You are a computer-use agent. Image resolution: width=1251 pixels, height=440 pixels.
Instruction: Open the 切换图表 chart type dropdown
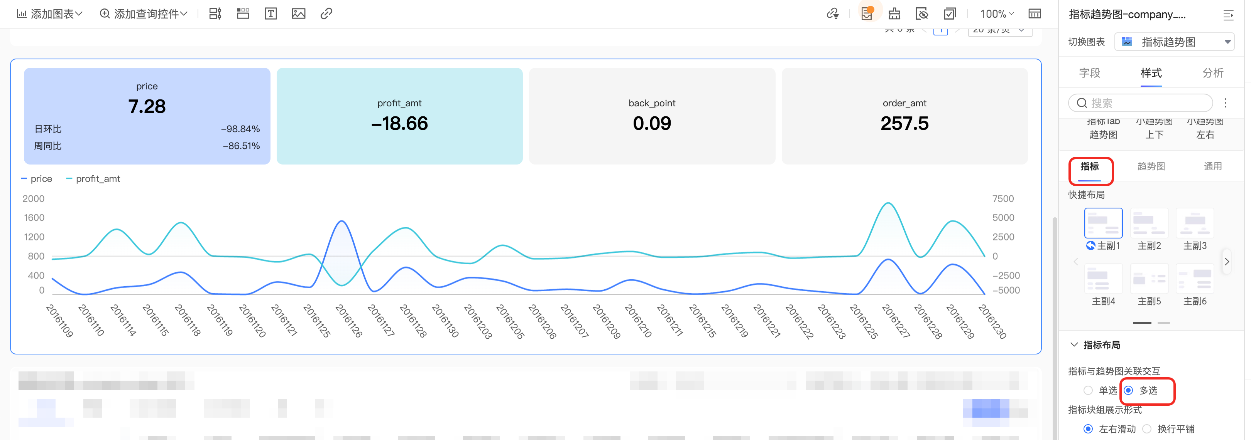[1174, 42]
